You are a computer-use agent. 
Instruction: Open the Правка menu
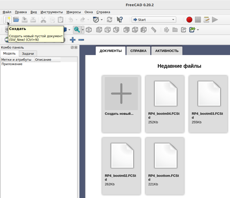click(x=21, y=12)
